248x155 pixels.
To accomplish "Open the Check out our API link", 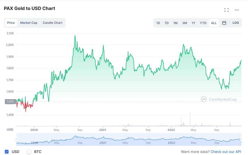I will 226,152.
